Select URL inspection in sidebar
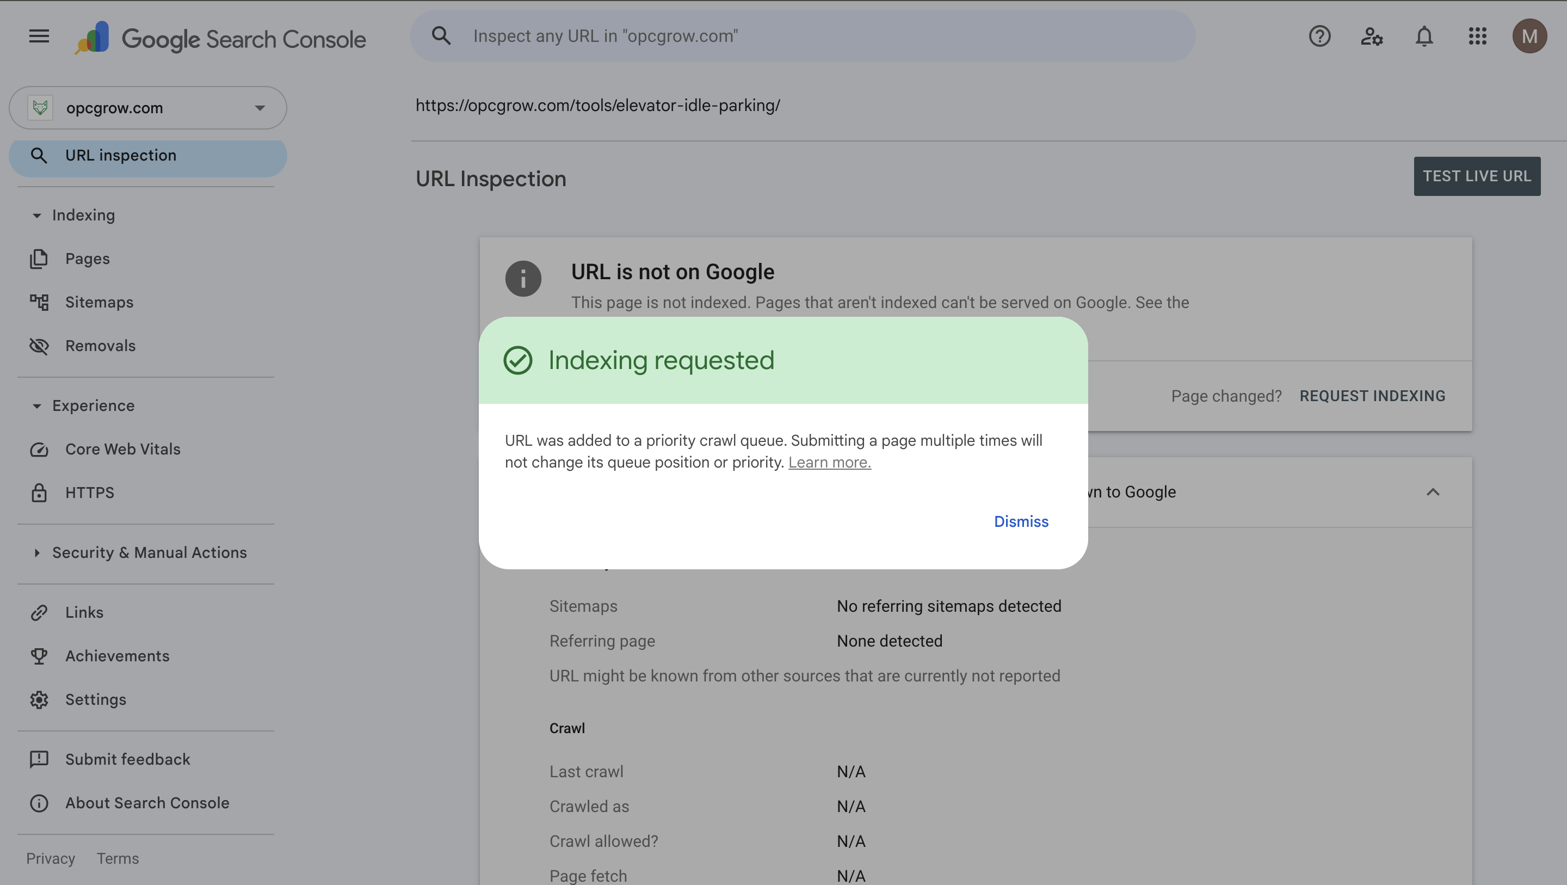The height and width of the screenshot is (885, 1567). [148, 156]
